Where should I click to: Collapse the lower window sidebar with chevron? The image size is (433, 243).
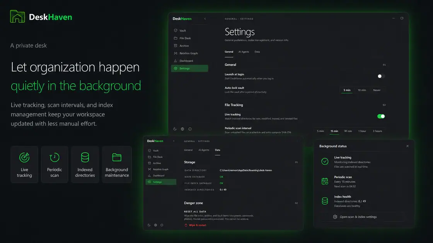point(174,141)
